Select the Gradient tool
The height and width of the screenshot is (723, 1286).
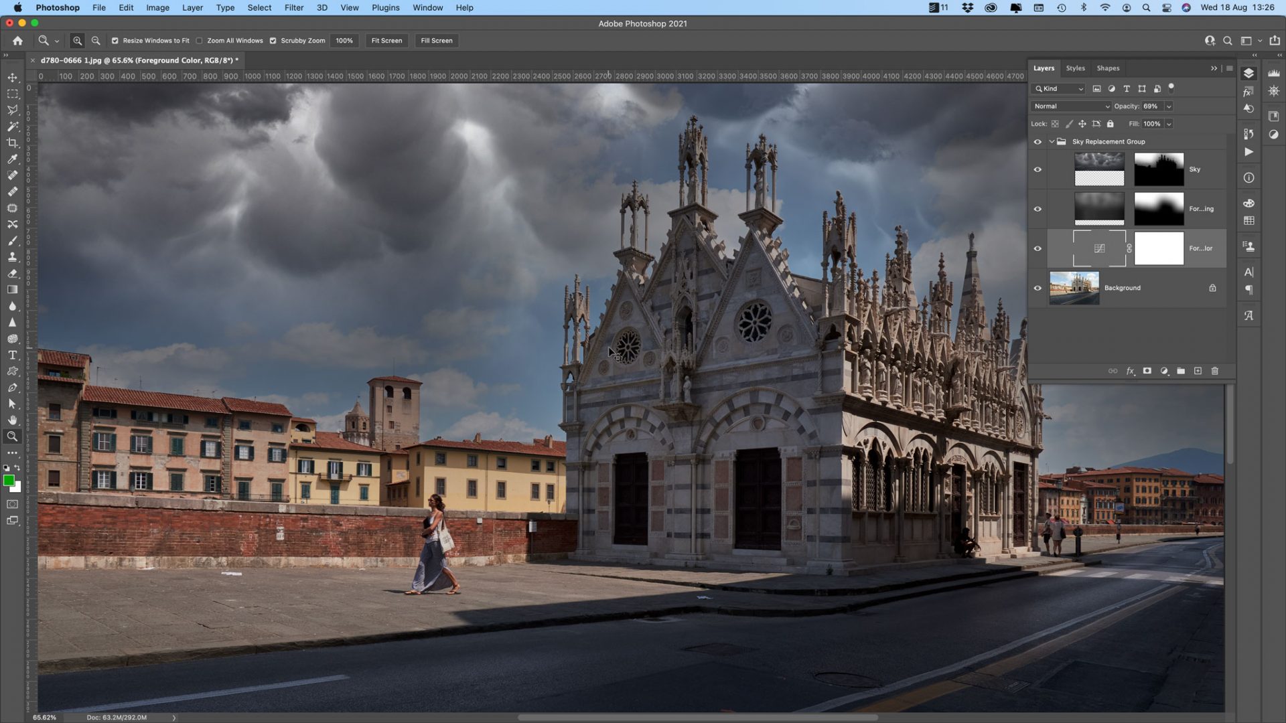(x=12, y=290)
